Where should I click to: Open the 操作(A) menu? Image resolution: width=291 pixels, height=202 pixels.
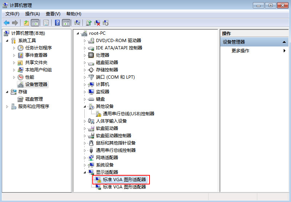pos(33,14)
